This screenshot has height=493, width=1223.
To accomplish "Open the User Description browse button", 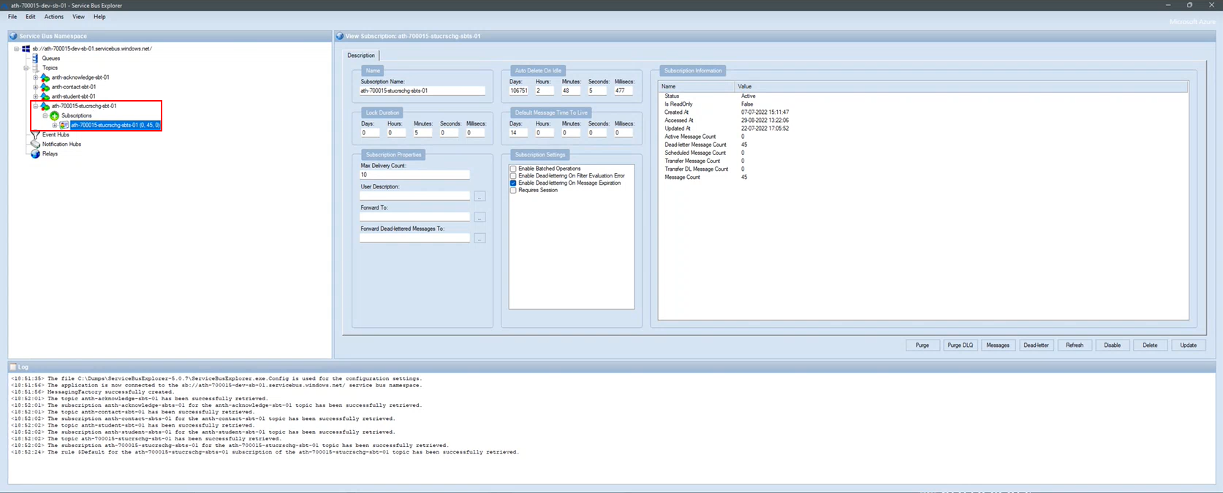I will (480, 196).
